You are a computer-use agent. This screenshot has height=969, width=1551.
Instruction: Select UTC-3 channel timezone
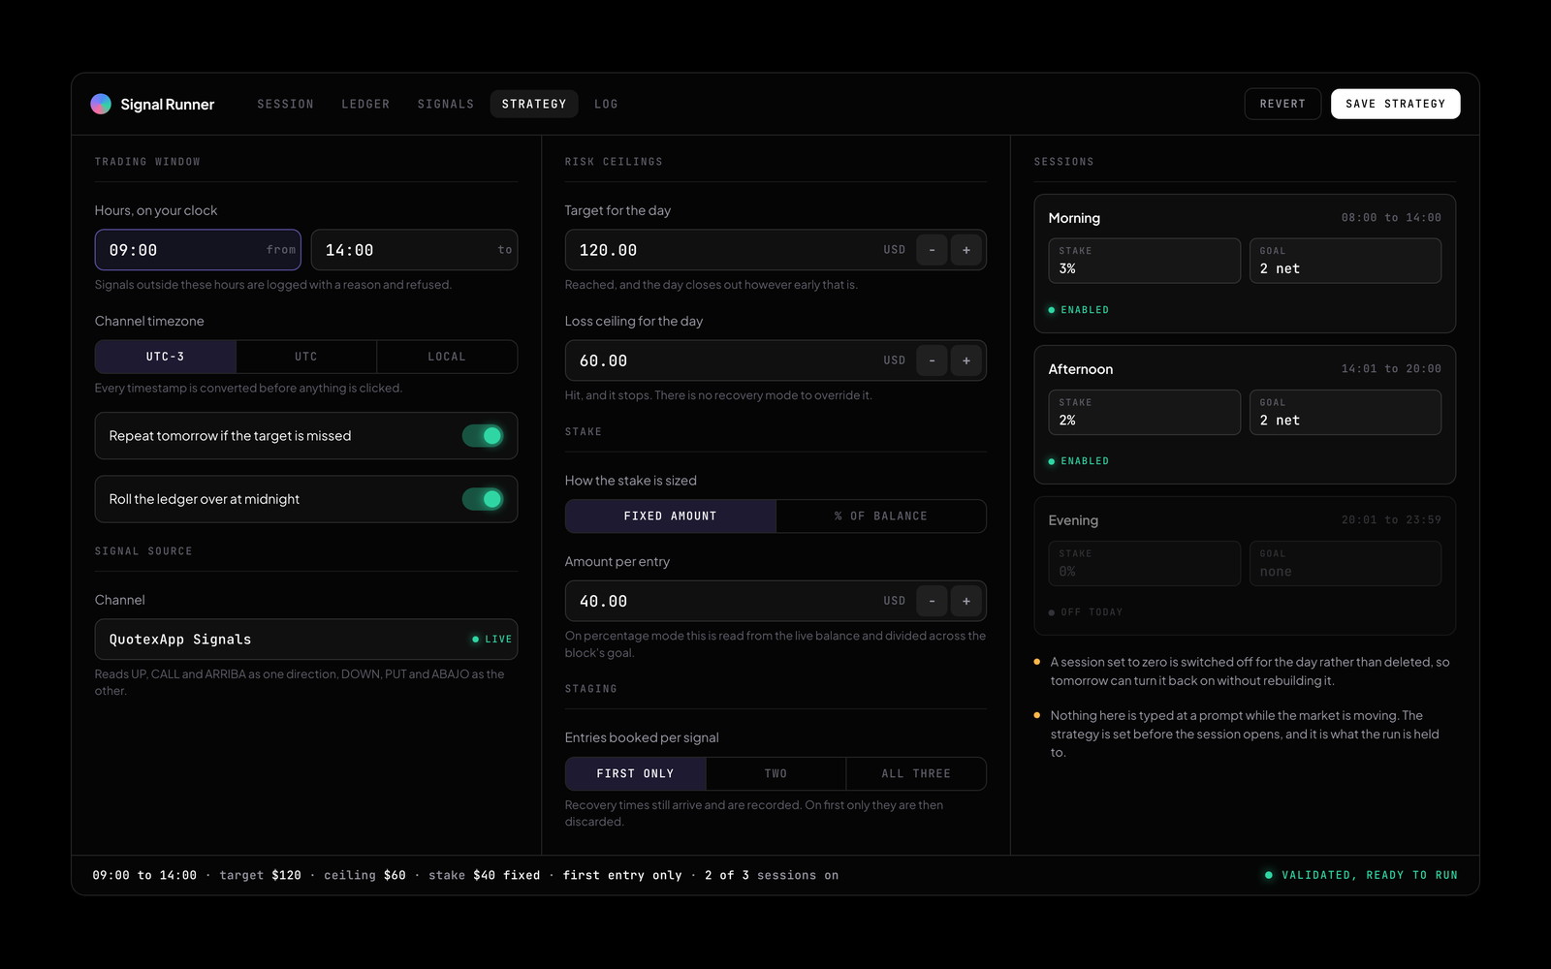click(166, 357)
